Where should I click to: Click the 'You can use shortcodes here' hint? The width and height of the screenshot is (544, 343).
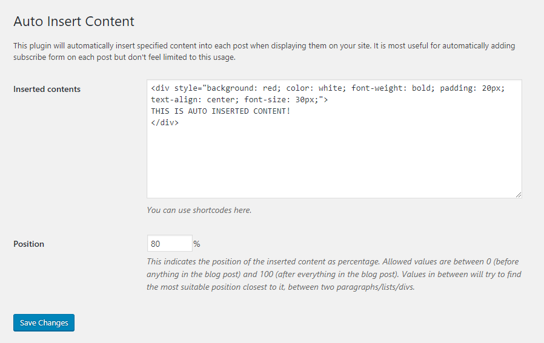point(199,210)
